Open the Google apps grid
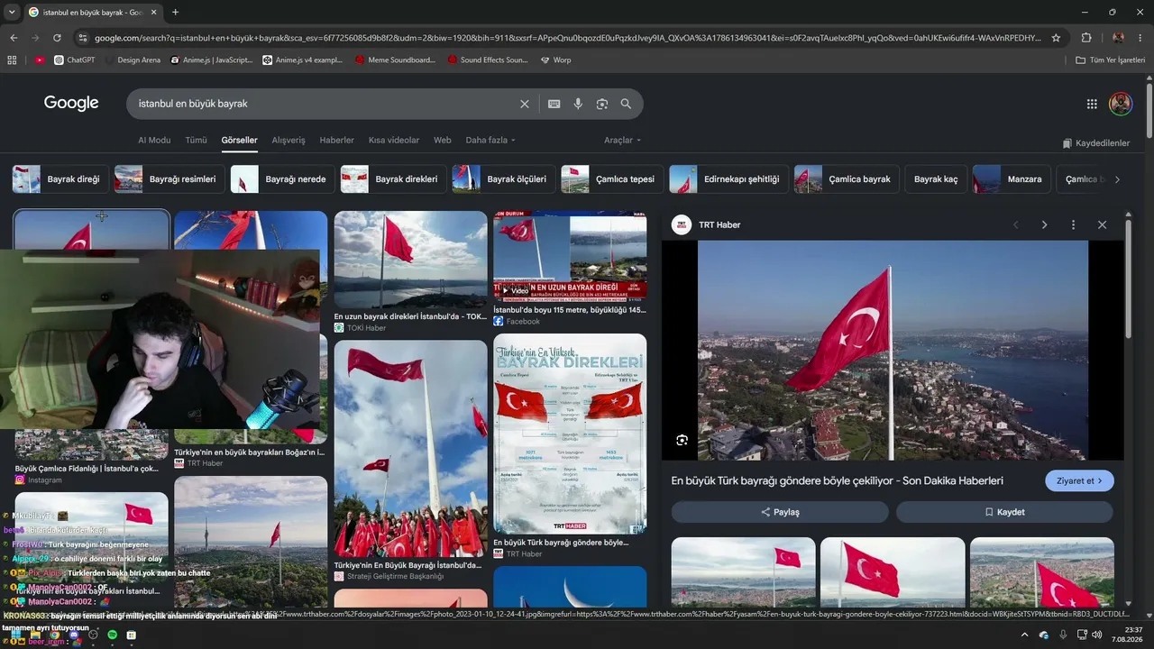 pos(1092,104)
